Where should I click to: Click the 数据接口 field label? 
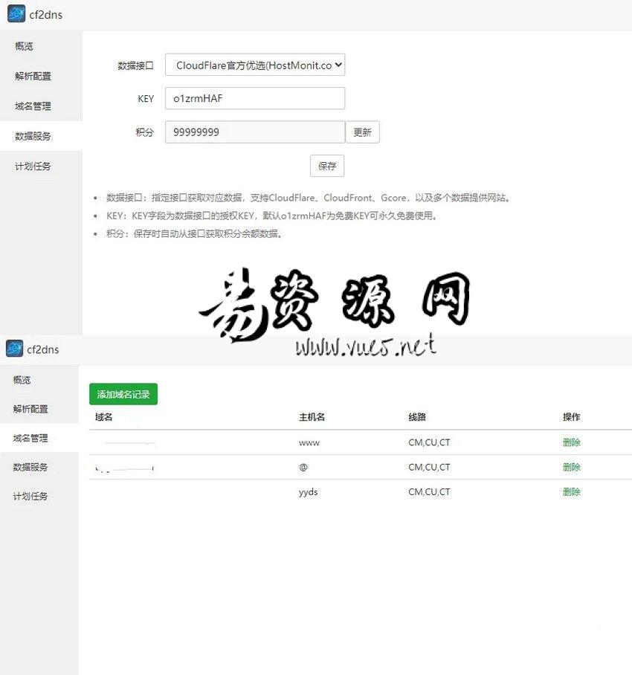tap(135, 65)
